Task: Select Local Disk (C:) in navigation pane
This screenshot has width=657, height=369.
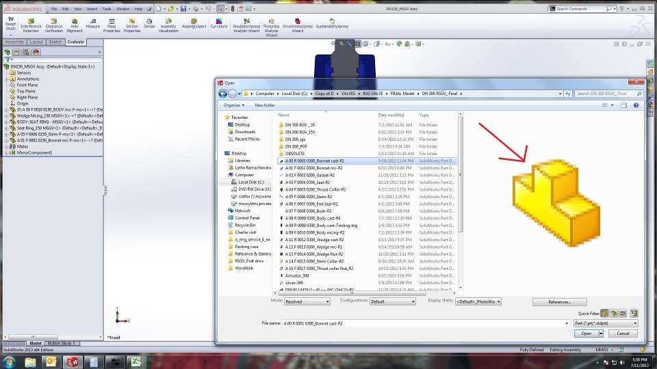Action: 251,182
